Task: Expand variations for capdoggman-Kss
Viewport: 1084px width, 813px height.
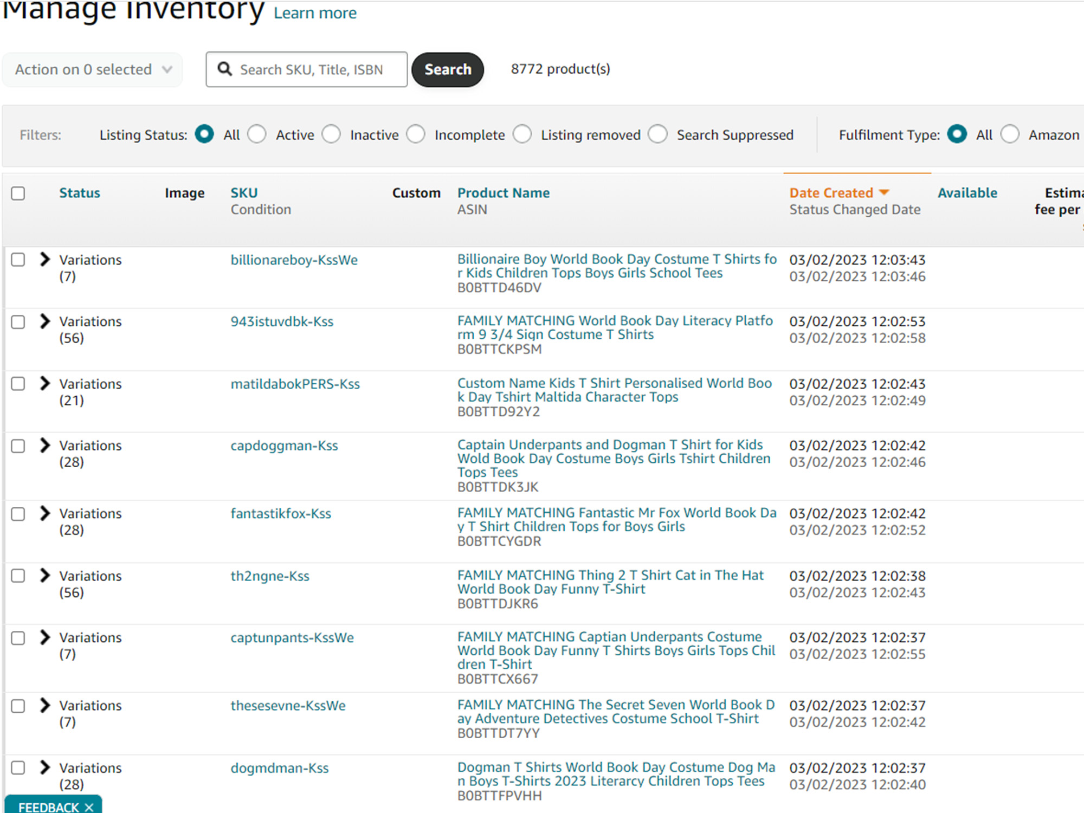Action: [45, 445]
